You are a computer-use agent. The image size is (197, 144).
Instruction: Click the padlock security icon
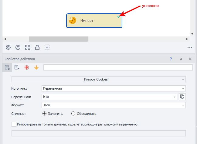coord(37,47)
